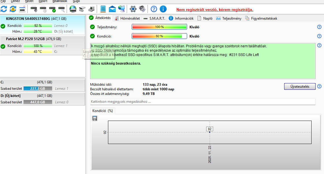Click the 92 data point label in chart
324x174 pixels.
click(210, 129)
